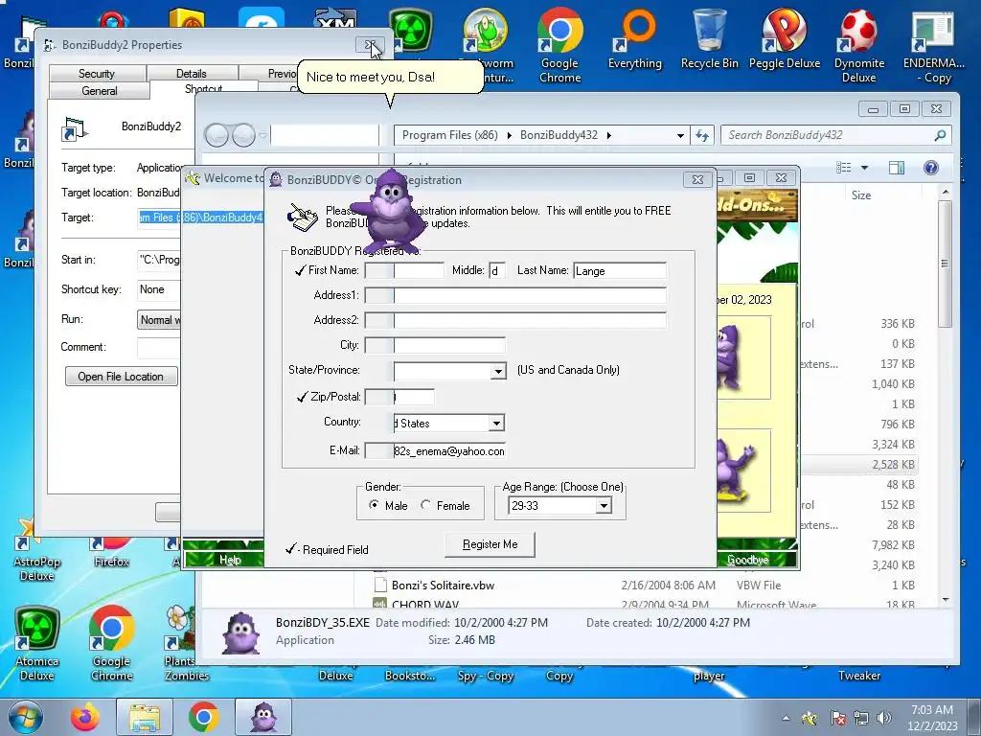Click the Explorer refresh button

click(702, 135)
